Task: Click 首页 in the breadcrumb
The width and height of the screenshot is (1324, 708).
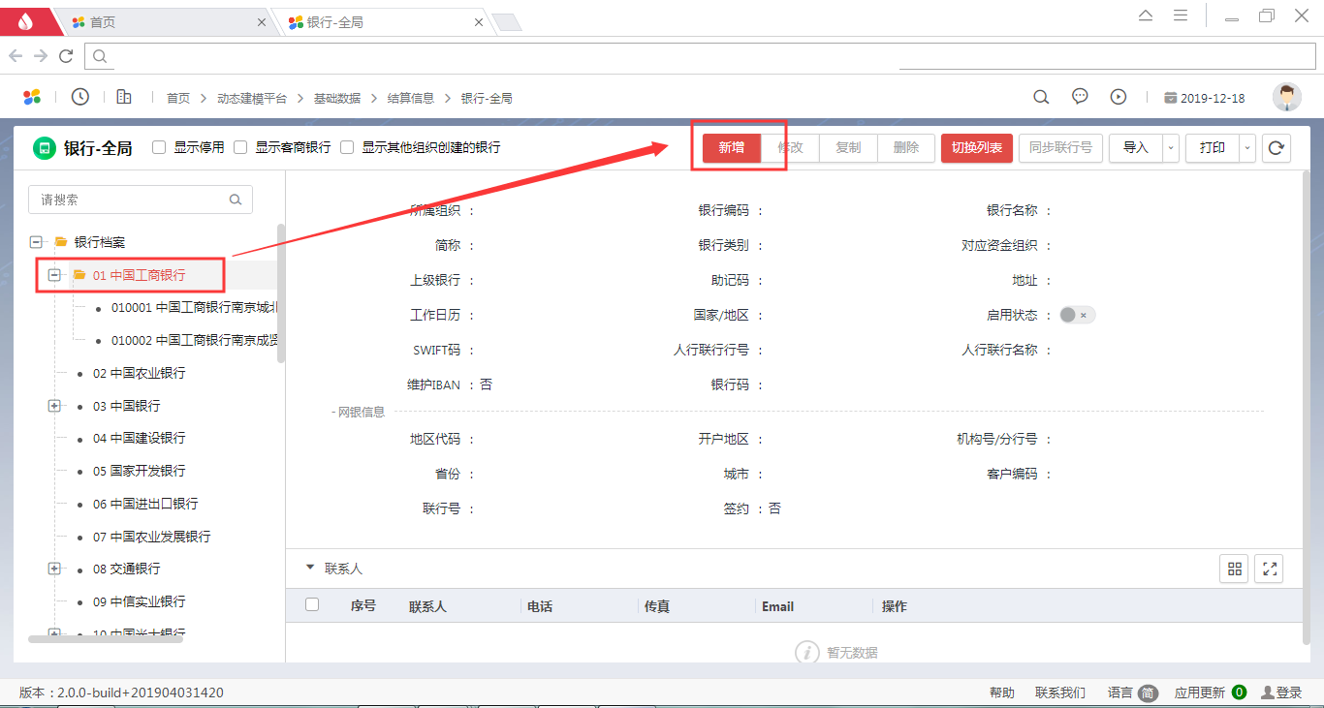Action: [x=178, y=98]
